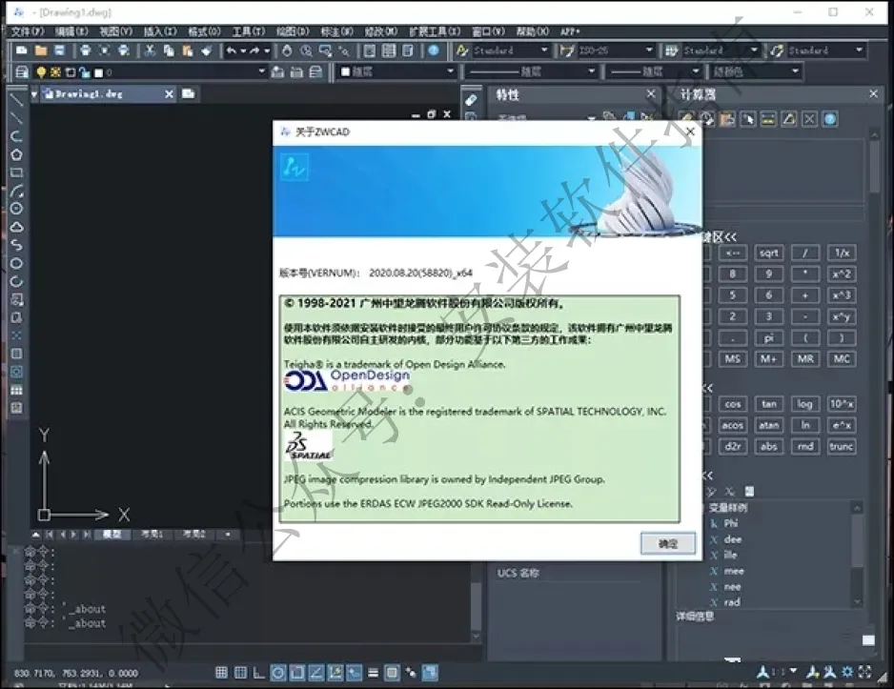This screenshot has height=689, width=894.
Task: Click the Match Properties brush icon
Action: click(x=207, y=51)
